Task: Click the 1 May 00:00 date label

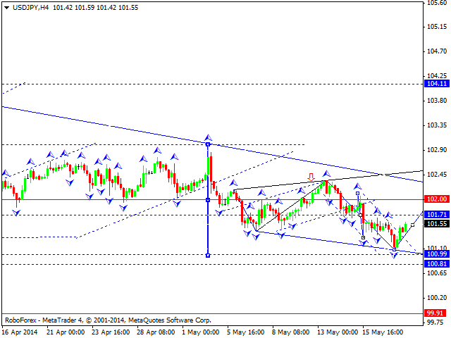Action: (199, 331)
